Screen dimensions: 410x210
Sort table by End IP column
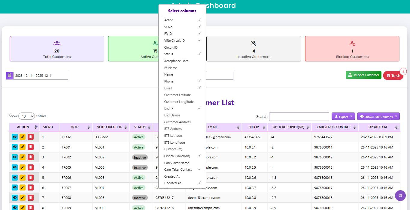click(x=255, y=127)
